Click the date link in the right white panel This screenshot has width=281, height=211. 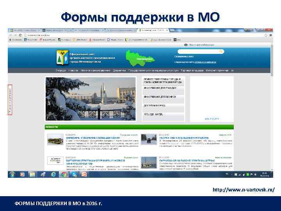coord(212,119)
